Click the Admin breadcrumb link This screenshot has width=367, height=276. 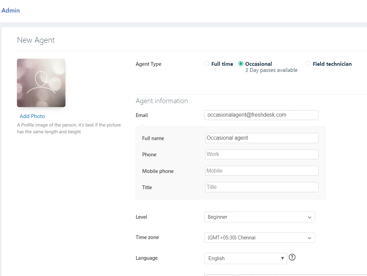[11, 11]
